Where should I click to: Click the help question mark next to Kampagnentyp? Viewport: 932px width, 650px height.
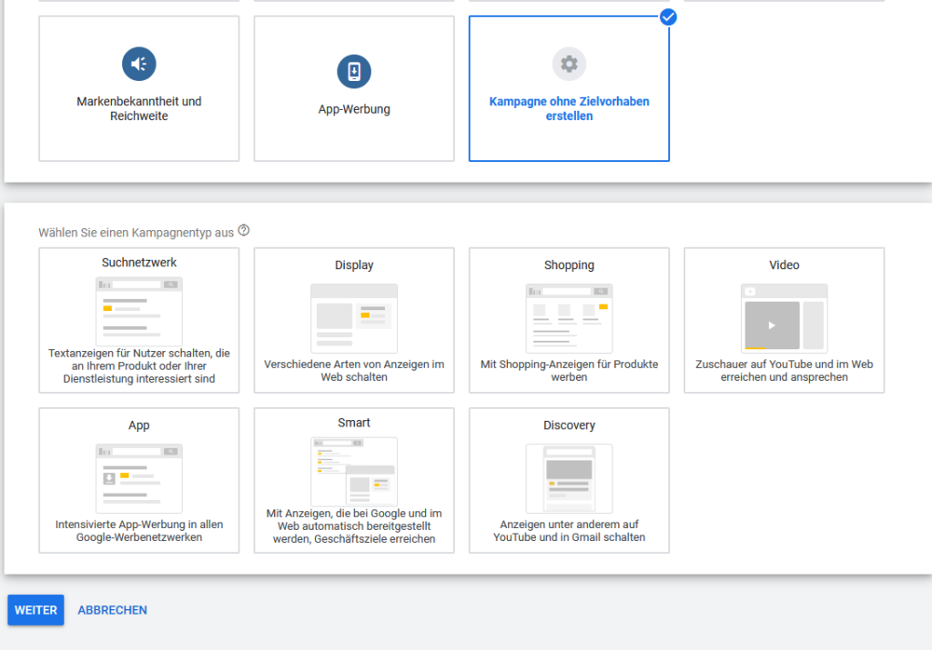243,231
